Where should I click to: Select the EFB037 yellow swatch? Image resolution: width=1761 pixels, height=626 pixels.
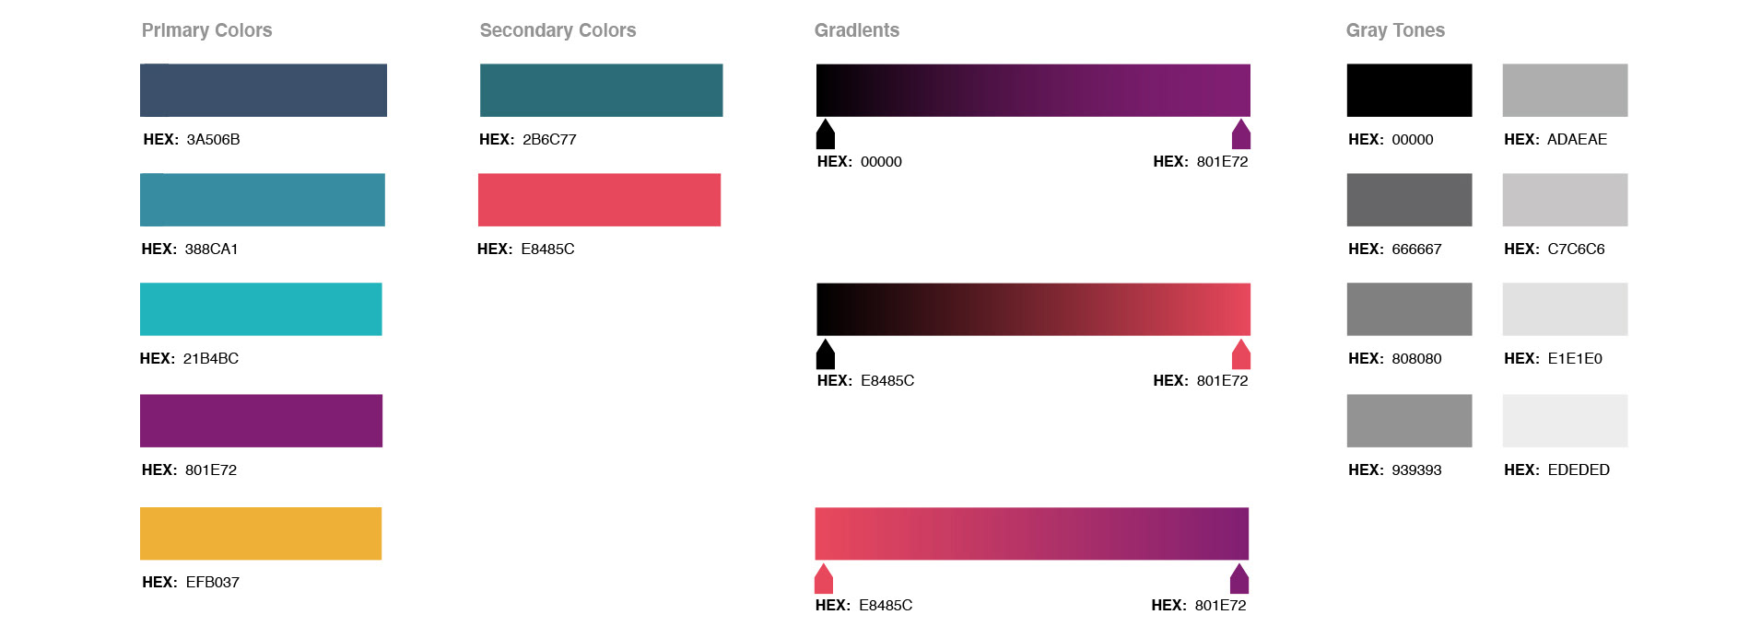(x=261, y=534)
